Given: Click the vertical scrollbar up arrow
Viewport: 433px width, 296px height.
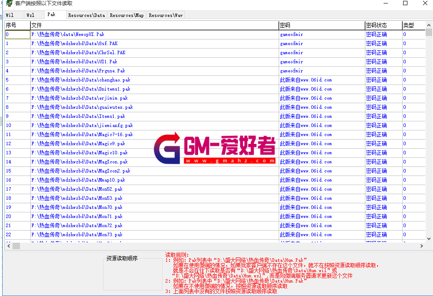Looking at the screenshot, I should coord(429,25).
